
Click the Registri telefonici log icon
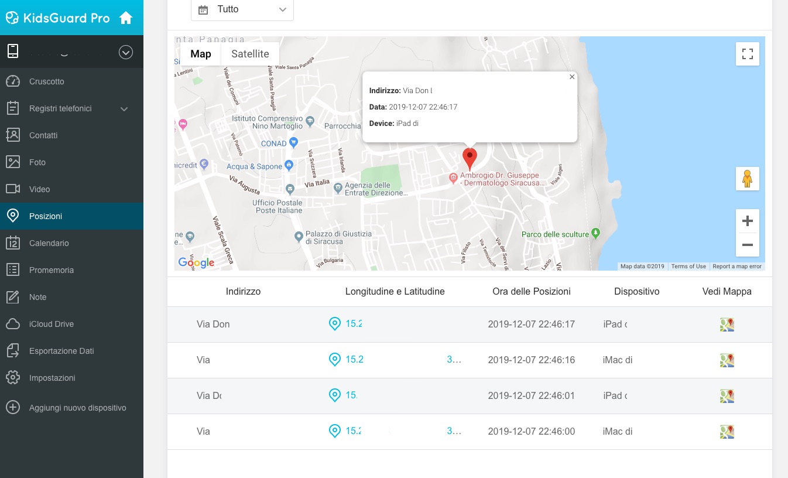(13, 108)
